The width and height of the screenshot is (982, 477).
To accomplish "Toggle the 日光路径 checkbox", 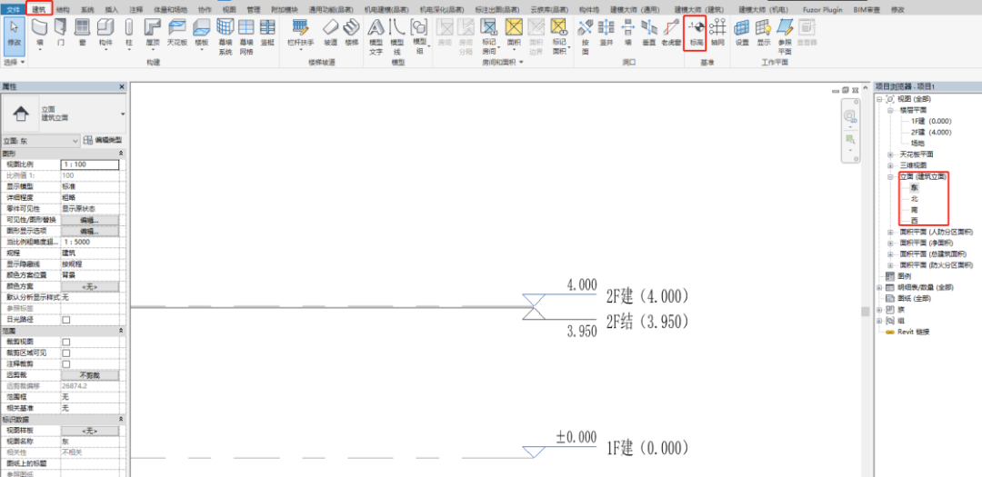I will (65, 319).
